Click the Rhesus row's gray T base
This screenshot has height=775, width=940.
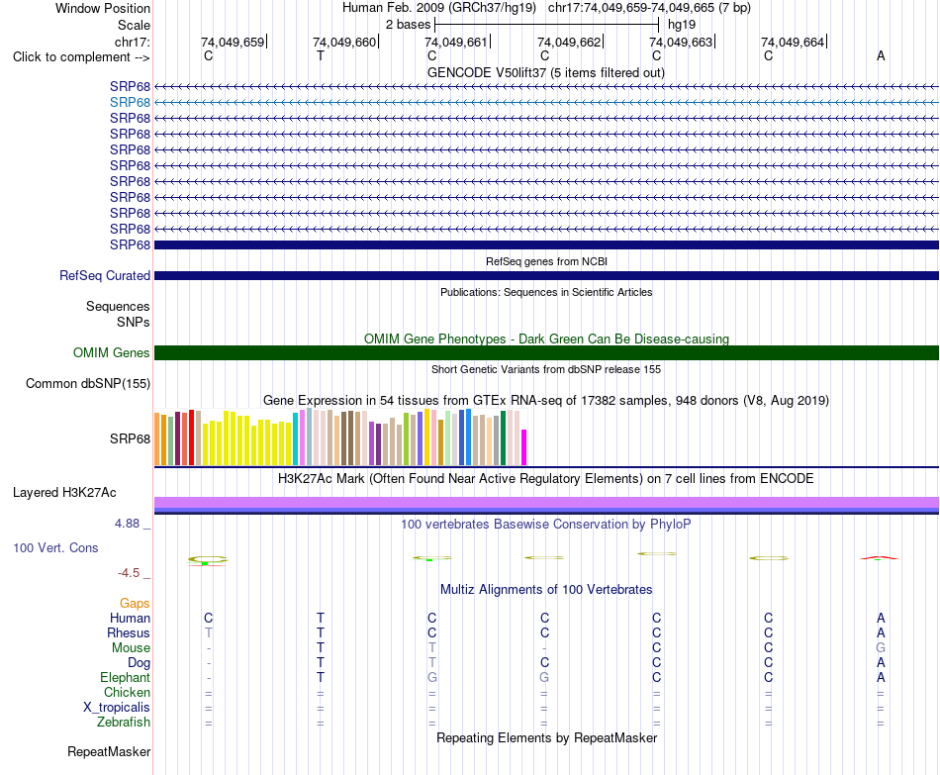(x=209, y=632)
